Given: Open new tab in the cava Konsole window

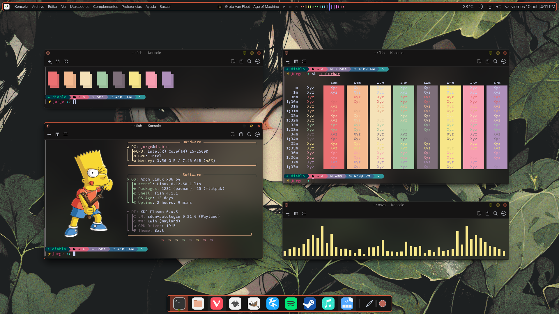Looking at the screenshot, I should (288, 214).
